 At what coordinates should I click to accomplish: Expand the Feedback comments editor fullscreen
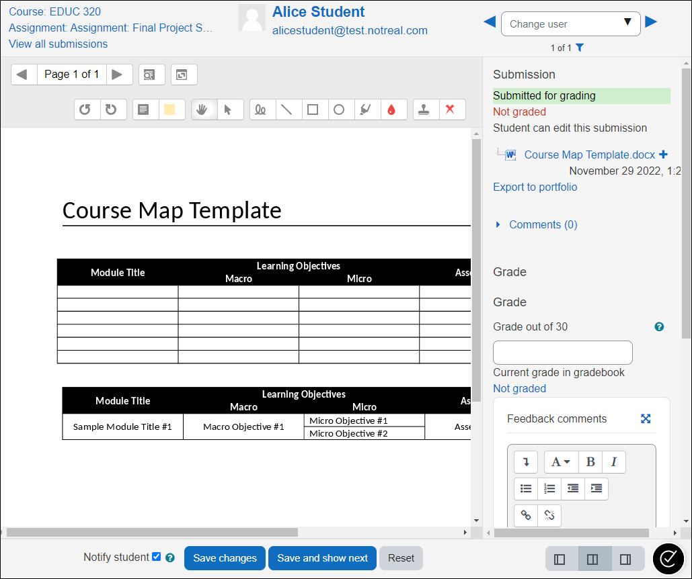coord(646,418)
